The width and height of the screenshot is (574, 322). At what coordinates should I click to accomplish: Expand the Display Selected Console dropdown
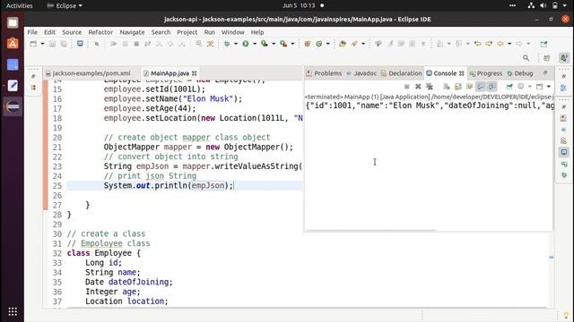(x=530, y=87)
